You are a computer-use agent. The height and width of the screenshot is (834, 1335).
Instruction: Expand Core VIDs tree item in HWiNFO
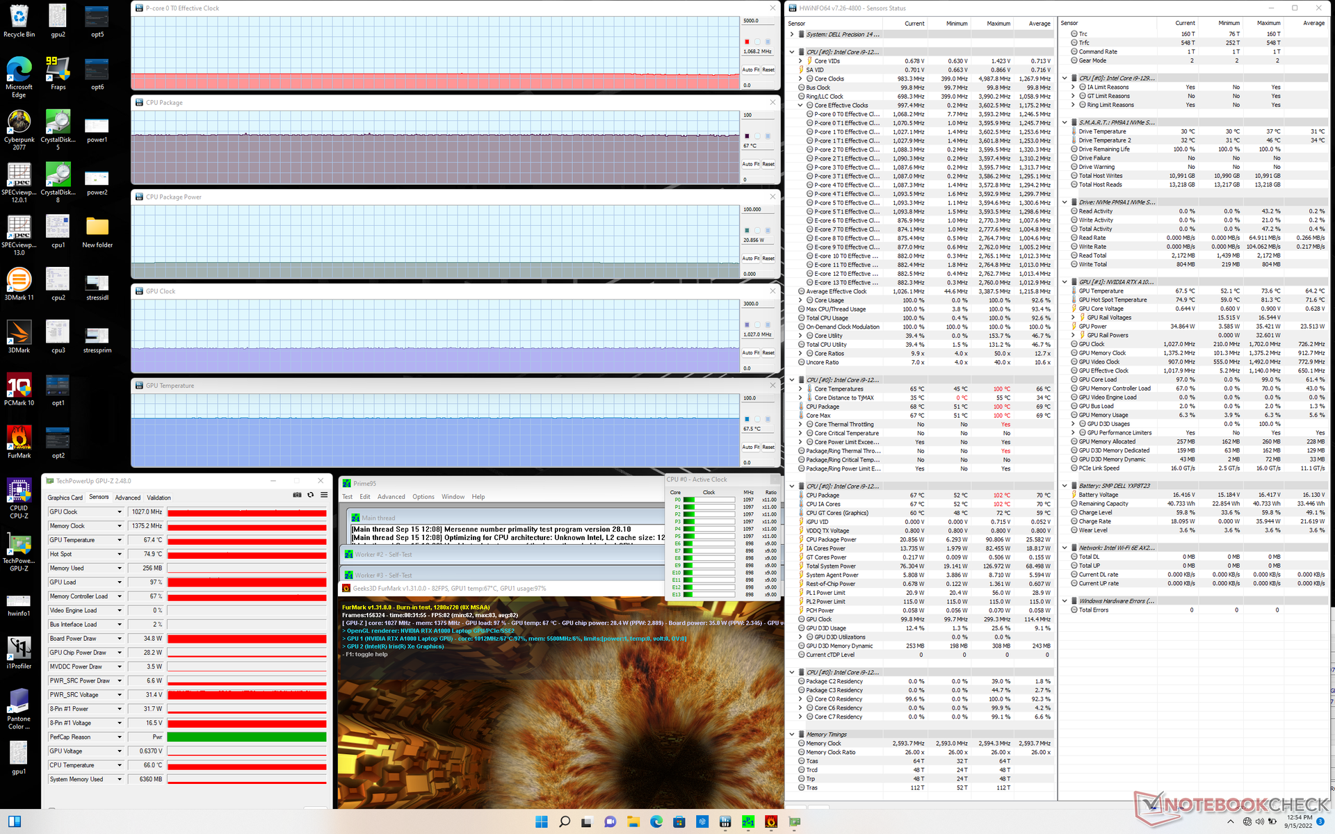[x=800, y=61]
